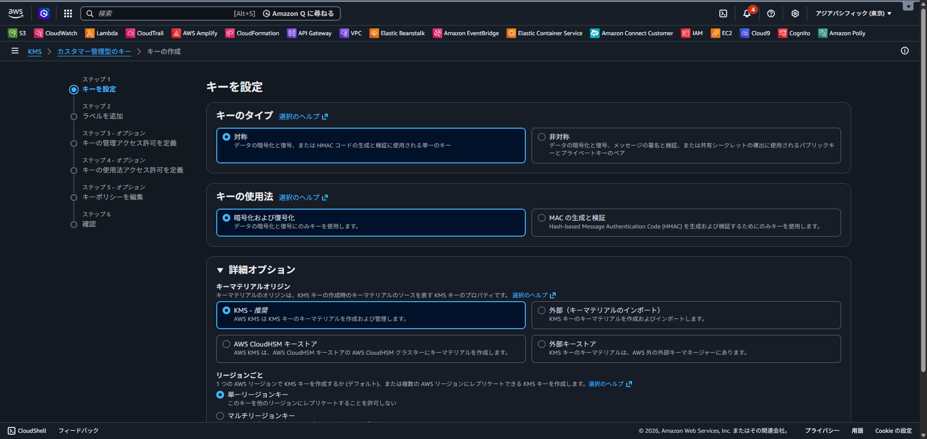Go to step 5 キーポリシーを編集
The width and height of the screenshot is (927, 439).
(x=112, y=197)
